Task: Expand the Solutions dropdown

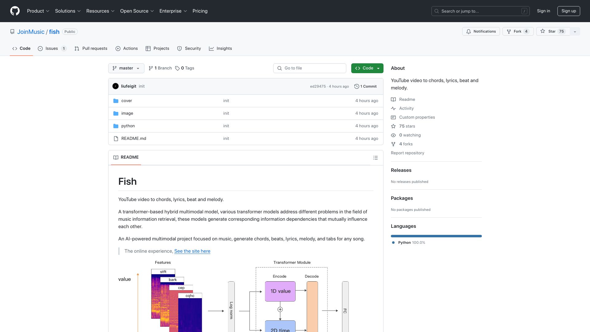Action: tap(68, 11)
